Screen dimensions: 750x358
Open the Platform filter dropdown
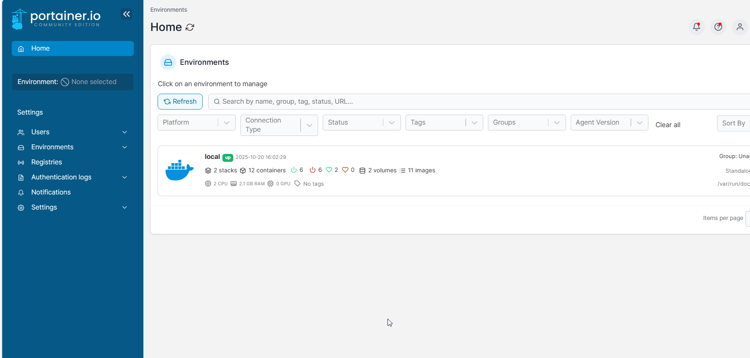pos(196,123)
